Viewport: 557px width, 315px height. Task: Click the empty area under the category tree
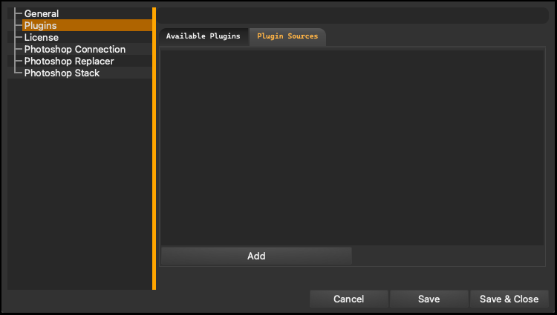80,185
